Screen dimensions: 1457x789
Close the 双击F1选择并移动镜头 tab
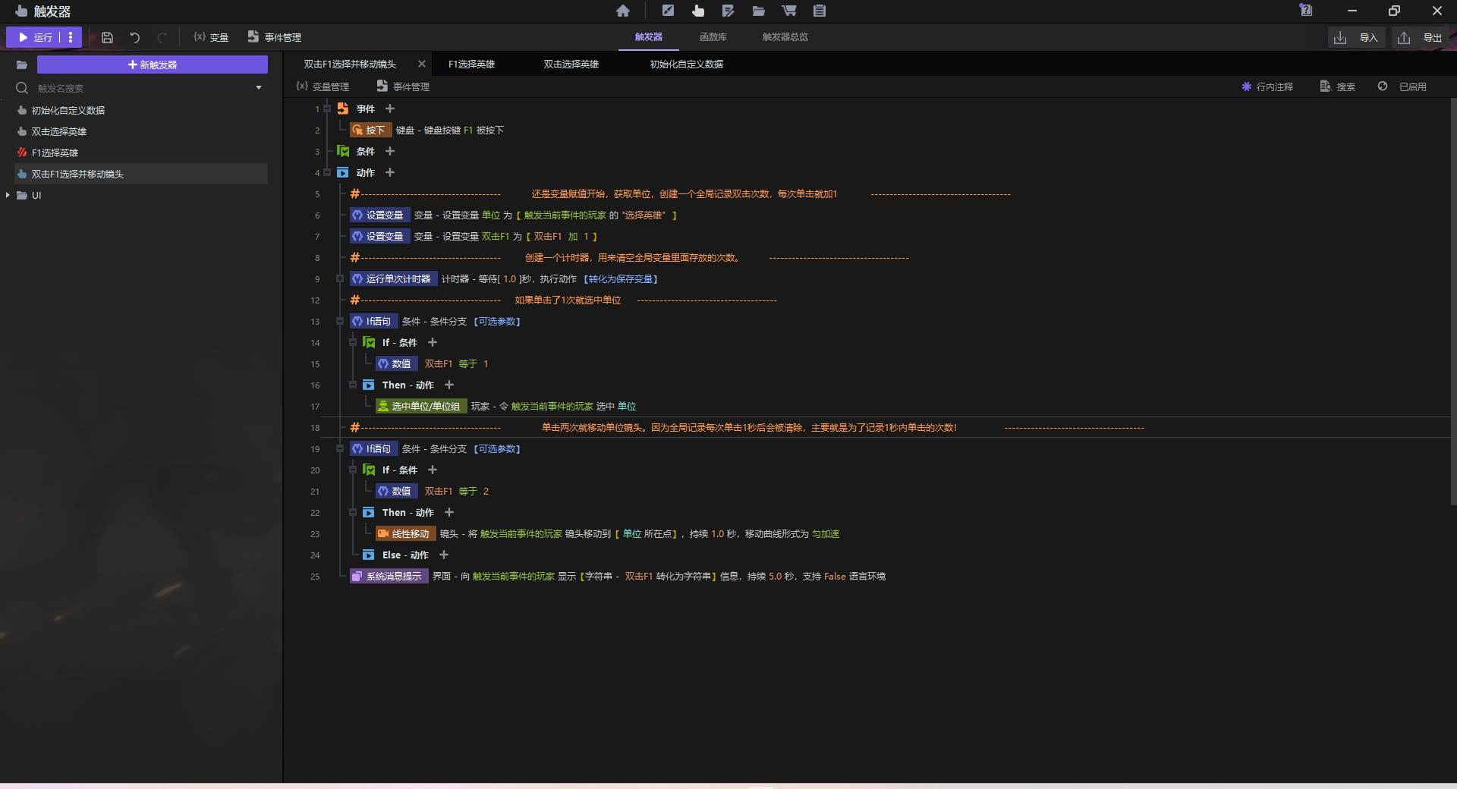click(x=422, y=64)
